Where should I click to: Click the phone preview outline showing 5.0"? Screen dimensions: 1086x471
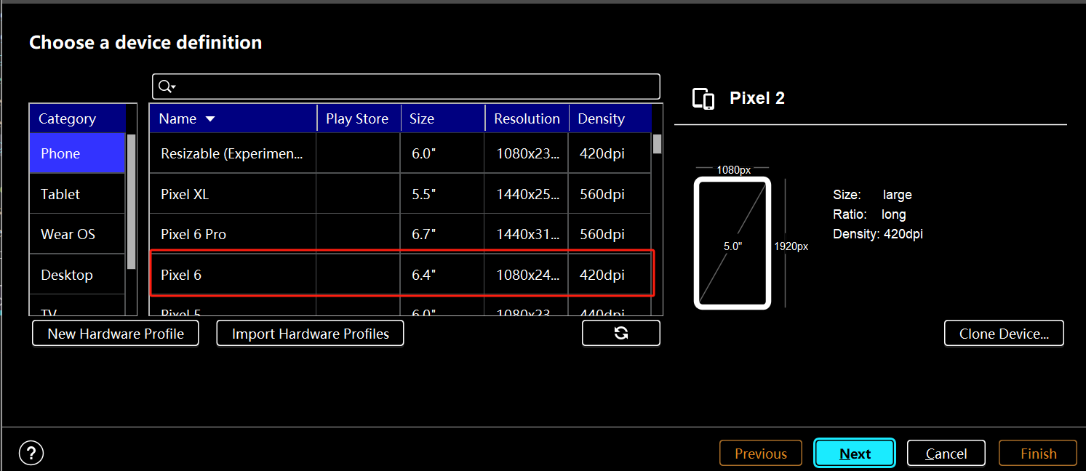click(x=732, y=243)
